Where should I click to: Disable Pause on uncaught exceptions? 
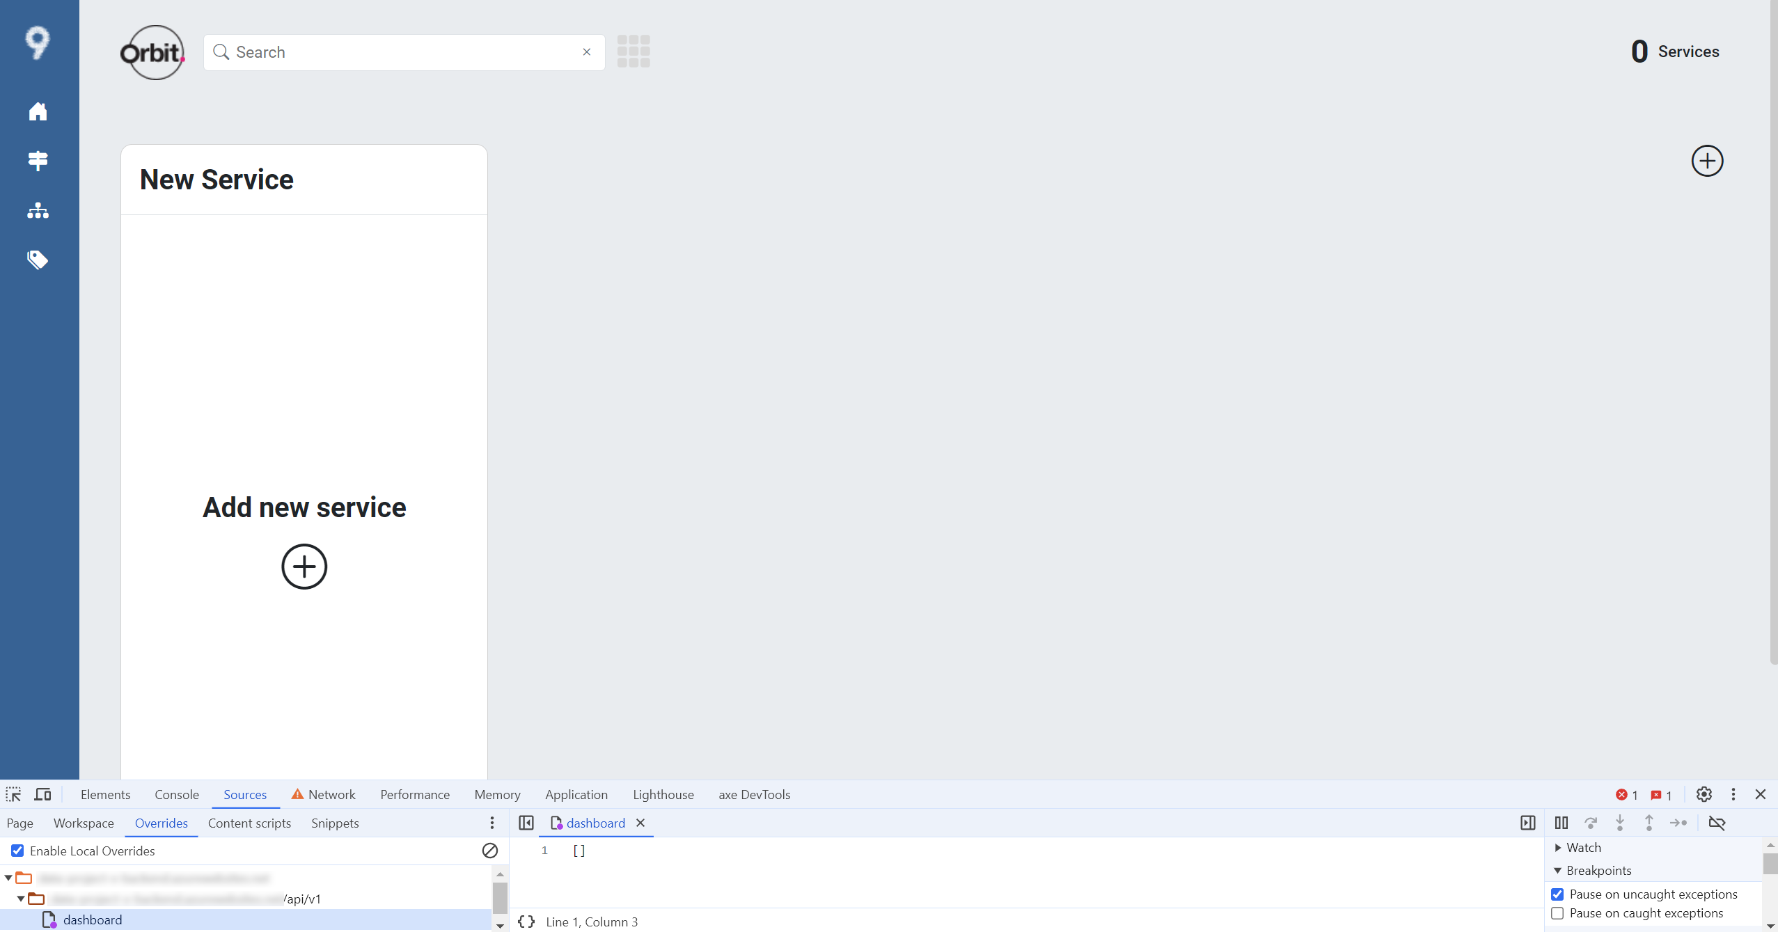(x=1558, y=893)
